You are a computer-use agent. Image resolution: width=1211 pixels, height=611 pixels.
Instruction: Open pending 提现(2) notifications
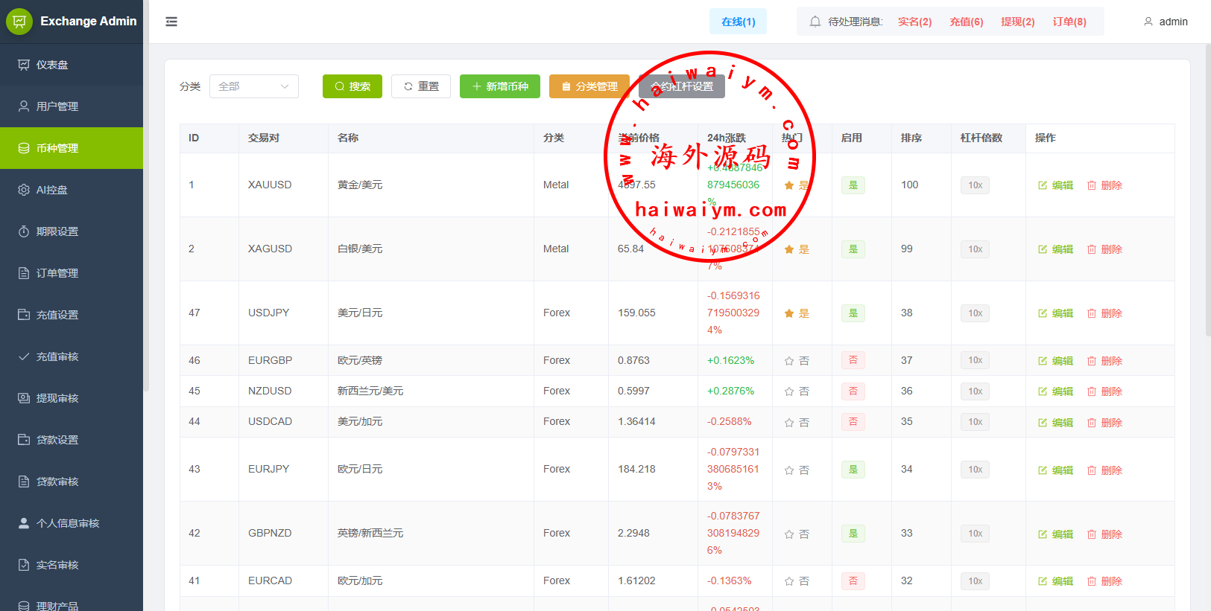(x=1017, y=22)
